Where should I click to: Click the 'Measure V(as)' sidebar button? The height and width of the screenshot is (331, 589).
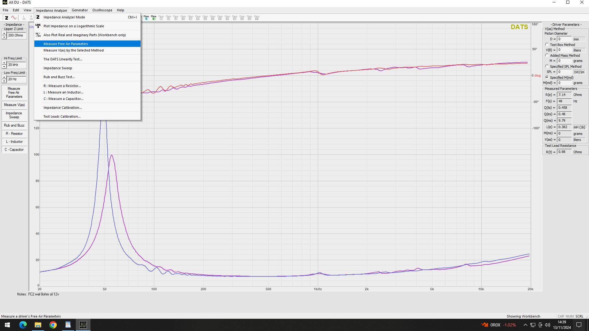[x=14, y=105]
